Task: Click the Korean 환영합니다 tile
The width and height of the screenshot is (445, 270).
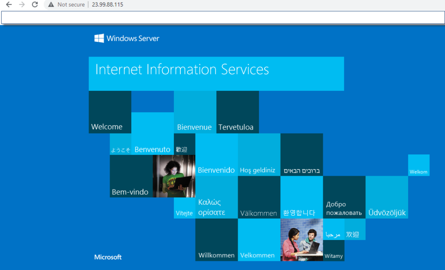Action: (x=302, y=197)
